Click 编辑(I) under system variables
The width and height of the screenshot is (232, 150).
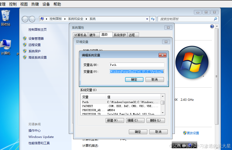click(x=135, y=120)
